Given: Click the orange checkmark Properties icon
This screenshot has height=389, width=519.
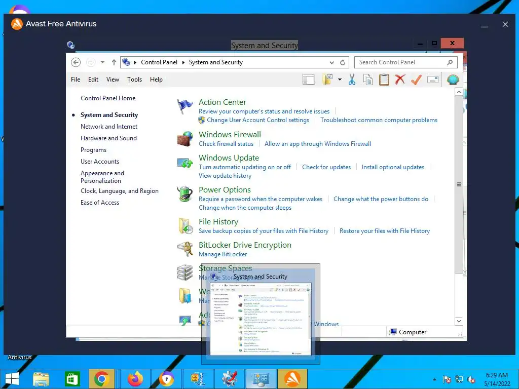Looking at the screenshot, I should (x=417, y=80).
